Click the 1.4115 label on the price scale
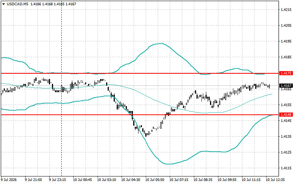The image size is (294, 184). [x=285, y=168]
